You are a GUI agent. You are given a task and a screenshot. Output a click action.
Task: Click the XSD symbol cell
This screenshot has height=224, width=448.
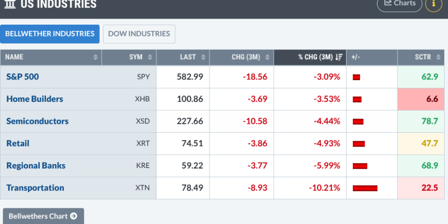coord(143,121)
